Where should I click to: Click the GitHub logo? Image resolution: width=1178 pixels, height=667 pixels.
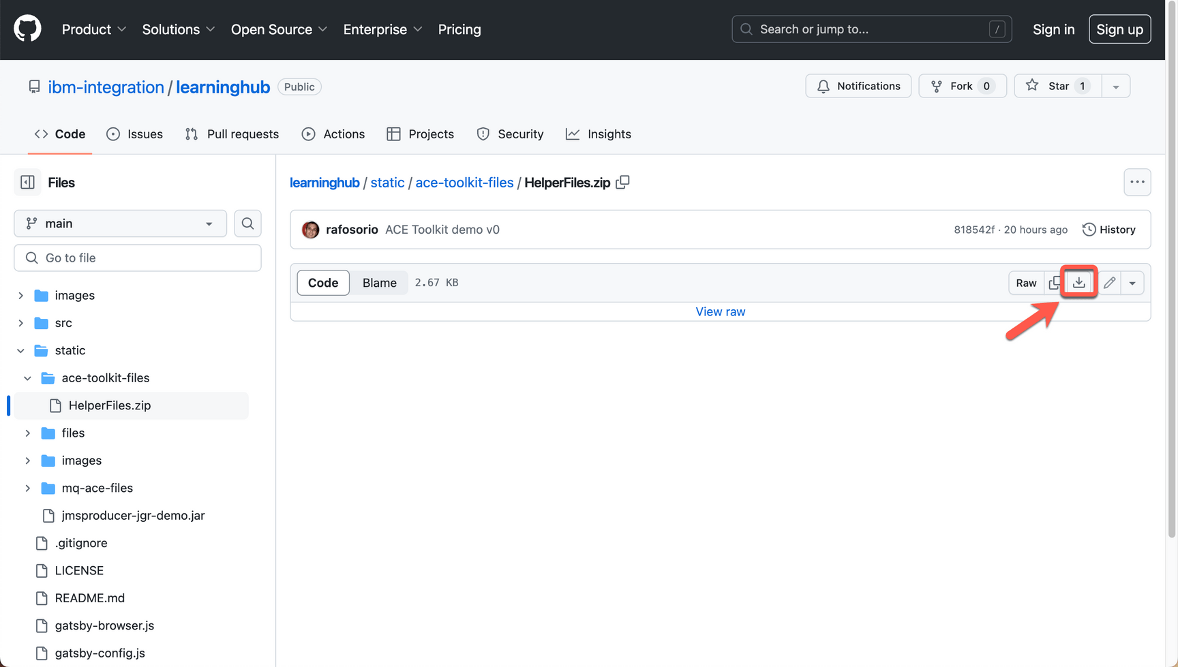pos(27,29)
